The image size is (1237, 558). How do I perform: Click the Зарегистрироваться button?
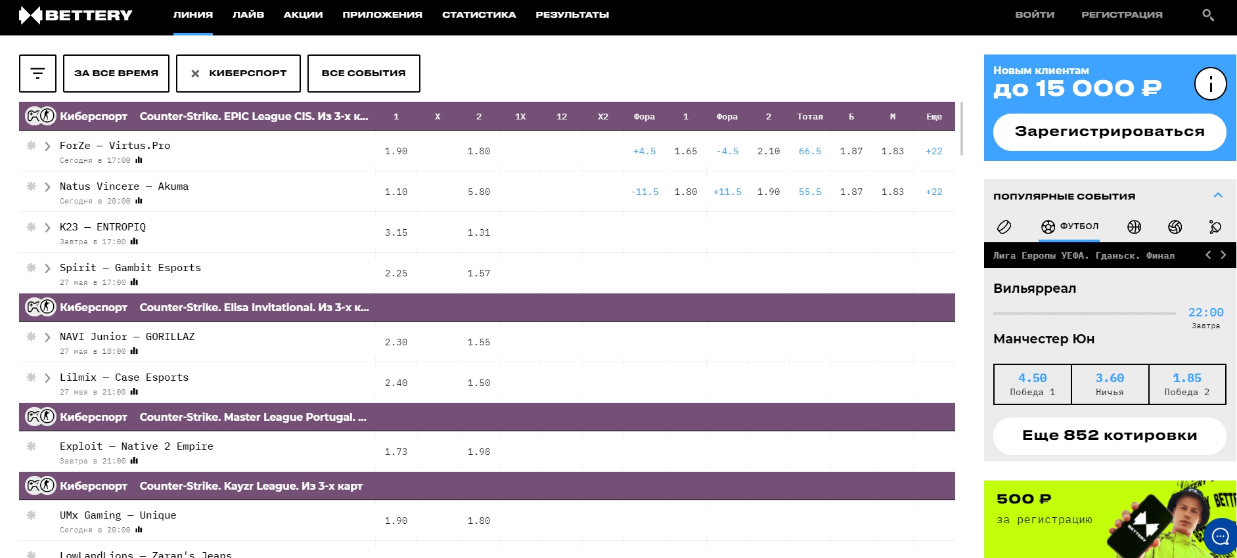click(x=1109, y=132)
